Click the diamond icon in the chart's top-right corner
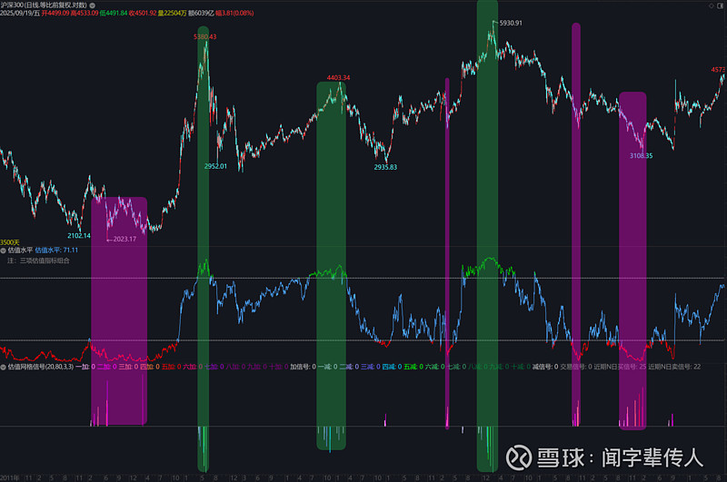 [x=712, y=5]
